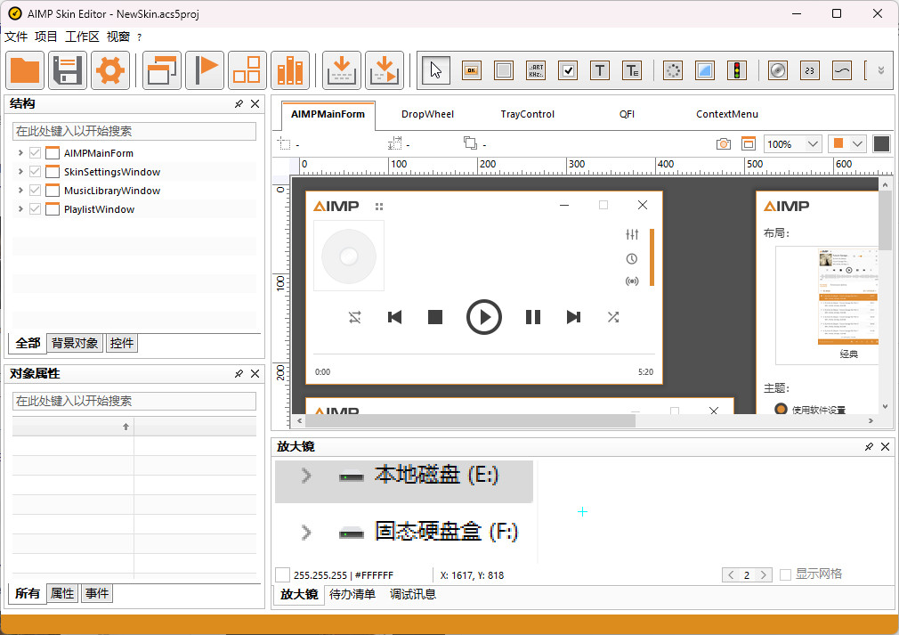
Task: Take a screenshot with camera icon
Action: (724, 144)
